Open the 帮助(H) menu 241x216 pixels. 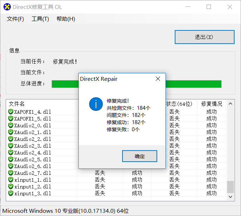point(66,19)
